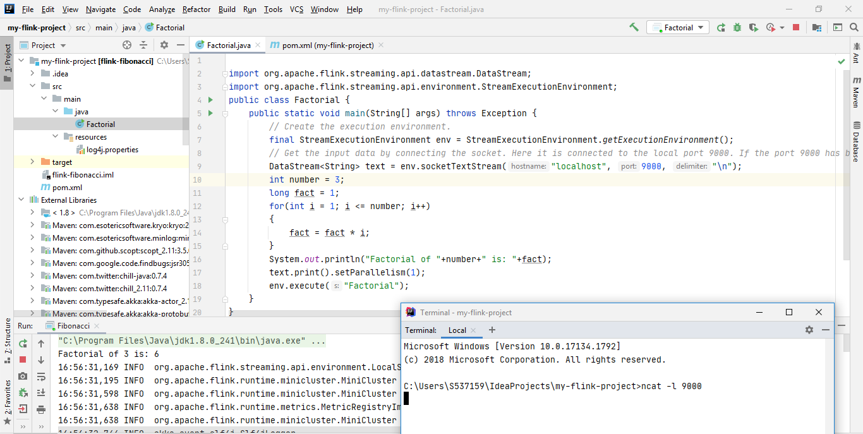
Task: Open the Maven tool window
Action: click(857, 92)
